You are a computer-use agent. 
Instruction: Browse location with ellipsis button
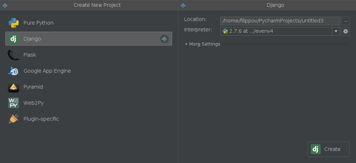click(x=346, y=21)
